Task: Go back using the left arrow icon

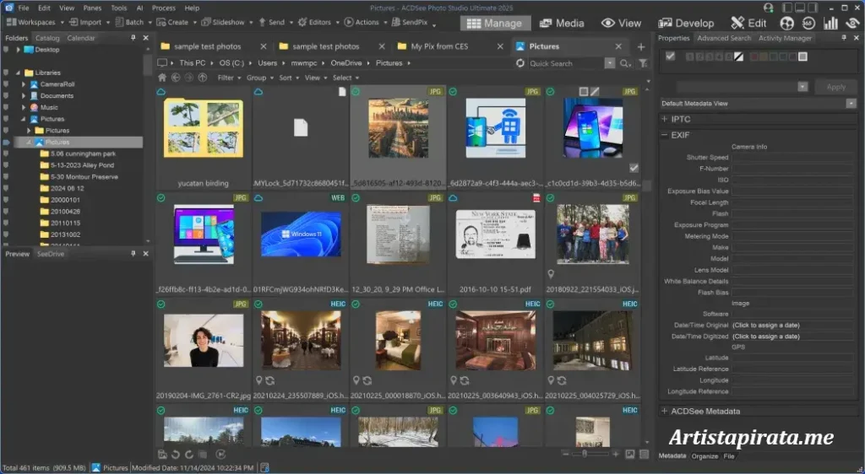Action: pyautogui.click(x=176, y=78)
